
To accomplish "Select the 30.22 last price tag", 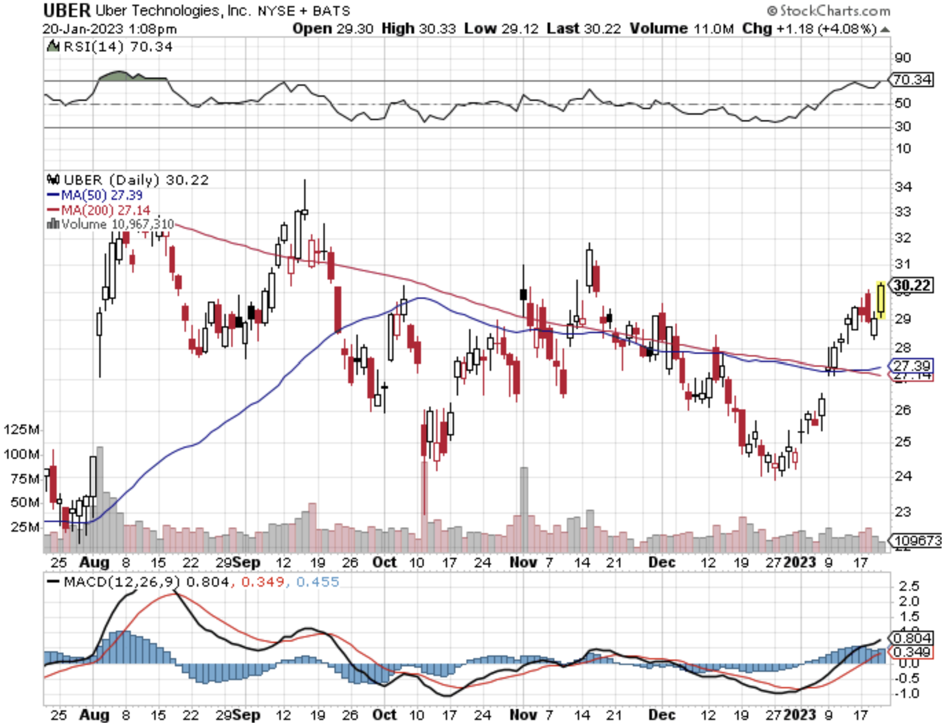I will pyautogui.click(x=912, y=285).
